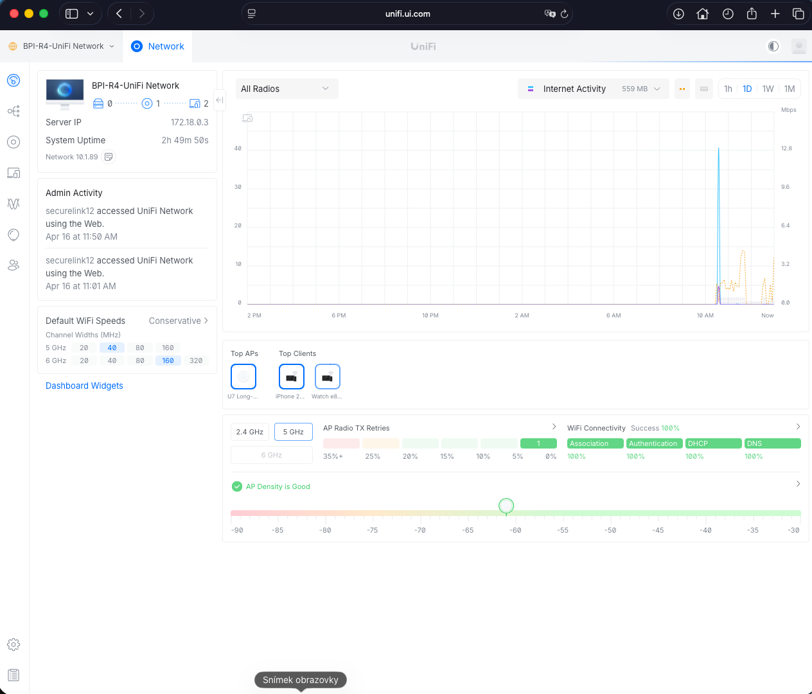
Task: Collapse the side panel with arrow icon
Action: pyautogui.click(x=220, y=100)
